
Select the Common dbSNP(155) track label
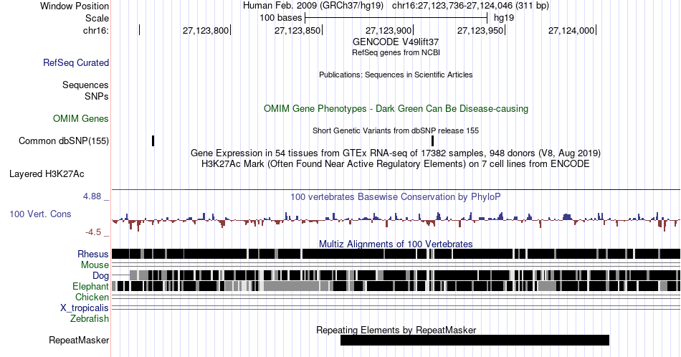[64, 141]
